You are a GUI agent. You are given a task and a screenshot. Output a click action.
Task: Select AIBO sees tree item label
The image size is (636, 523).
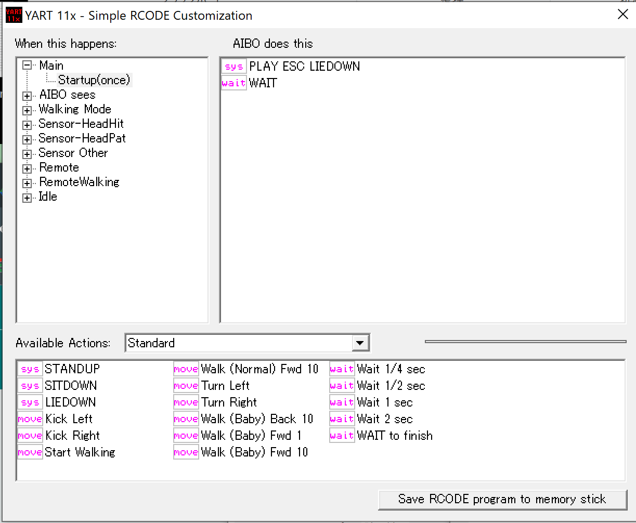pyautogui.click(x=67, y=95)
